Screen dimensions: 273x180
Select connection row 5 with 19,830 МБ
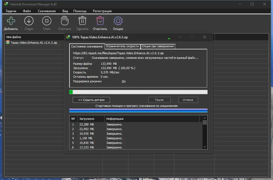pyautogui.click(x=136, y=143)
